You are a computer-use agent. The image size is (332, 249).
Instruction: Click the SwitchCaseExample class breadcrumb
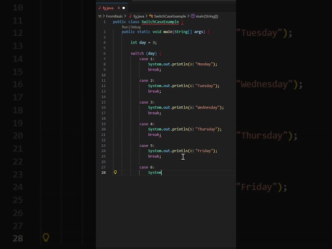(x=170, y=16)
